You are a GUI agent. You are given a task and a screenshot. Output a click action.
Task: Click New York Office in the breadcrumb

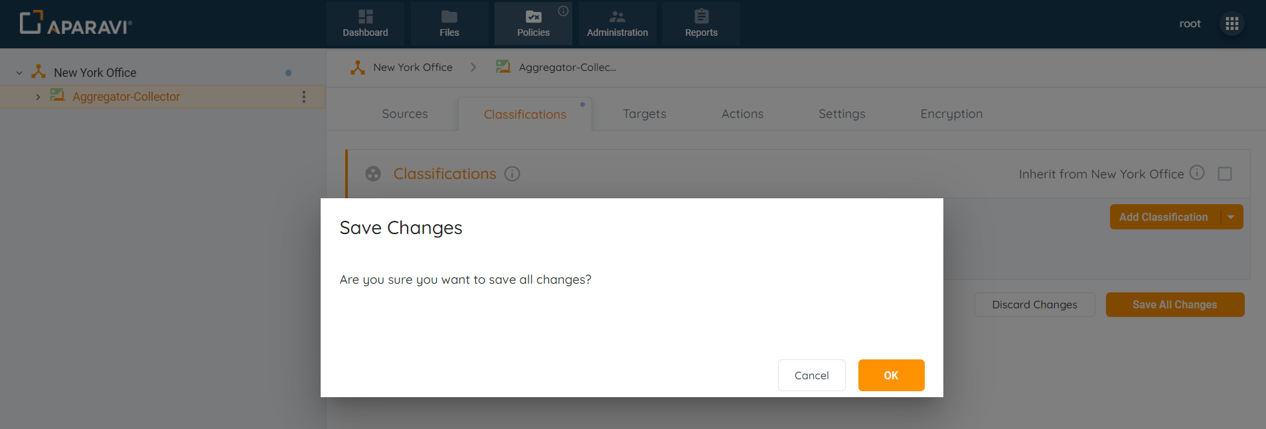[412, 68]
